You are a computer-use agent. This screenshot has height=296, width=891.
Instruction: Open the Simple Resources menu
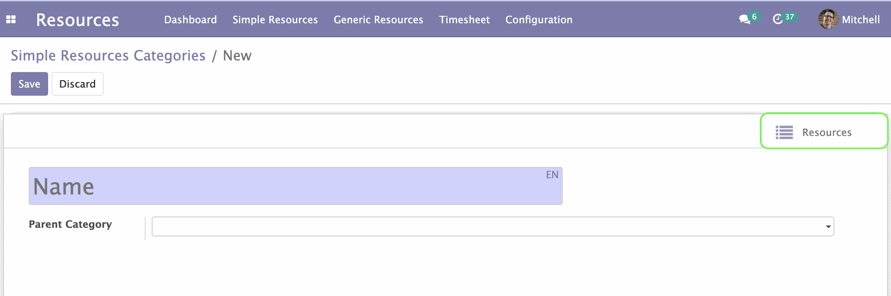(275, 20)
